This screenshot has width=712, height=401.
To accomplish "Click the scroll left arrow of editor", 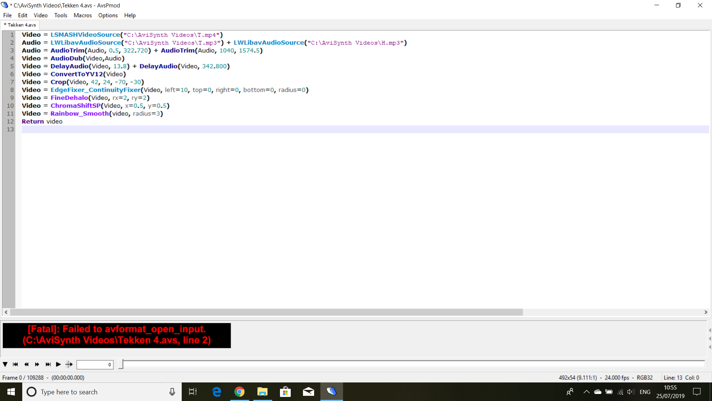I will [x=6, y=312].
